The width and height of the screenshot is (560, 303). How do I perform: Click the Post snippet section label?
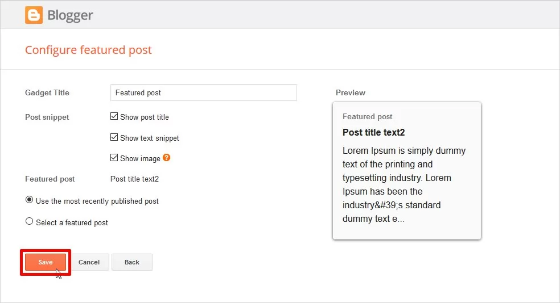coord(47,117)
